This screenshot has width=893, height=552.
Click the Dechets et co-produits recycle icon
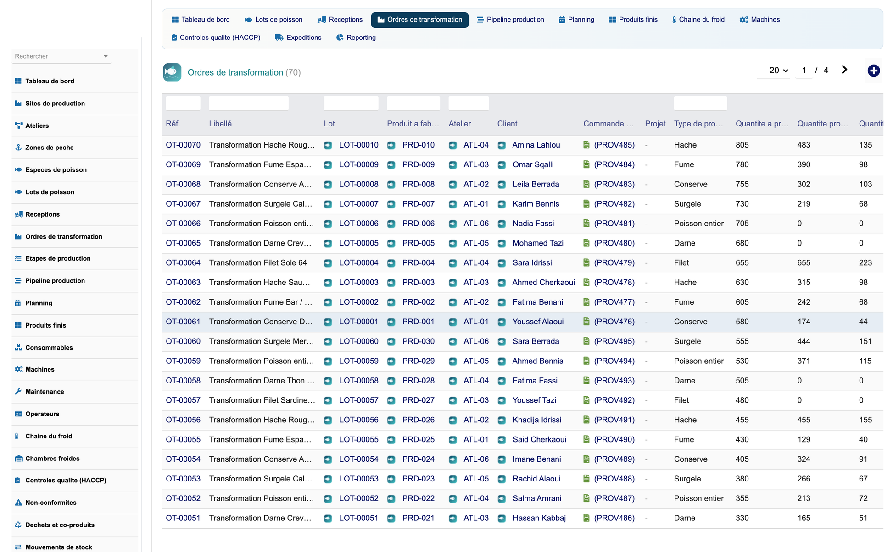click(x=18, y=525)
